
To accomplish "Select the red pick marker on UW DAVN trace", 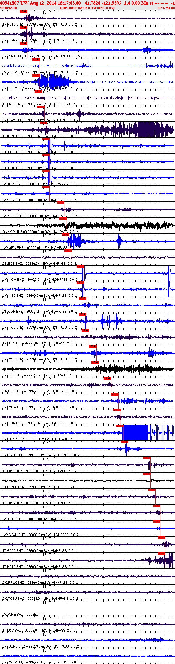I will [41, 107].
